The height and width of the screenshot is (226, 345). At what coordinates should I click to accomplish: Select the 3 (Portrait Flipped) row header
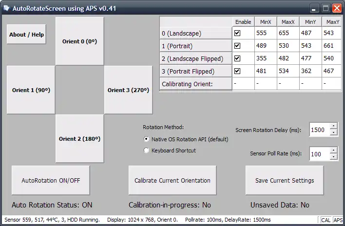coord(196,71)
